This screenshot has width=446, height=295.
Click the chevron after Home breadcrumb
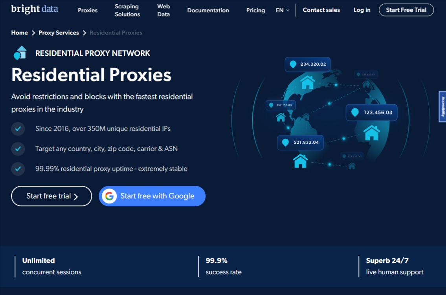[x=33, y=33]
